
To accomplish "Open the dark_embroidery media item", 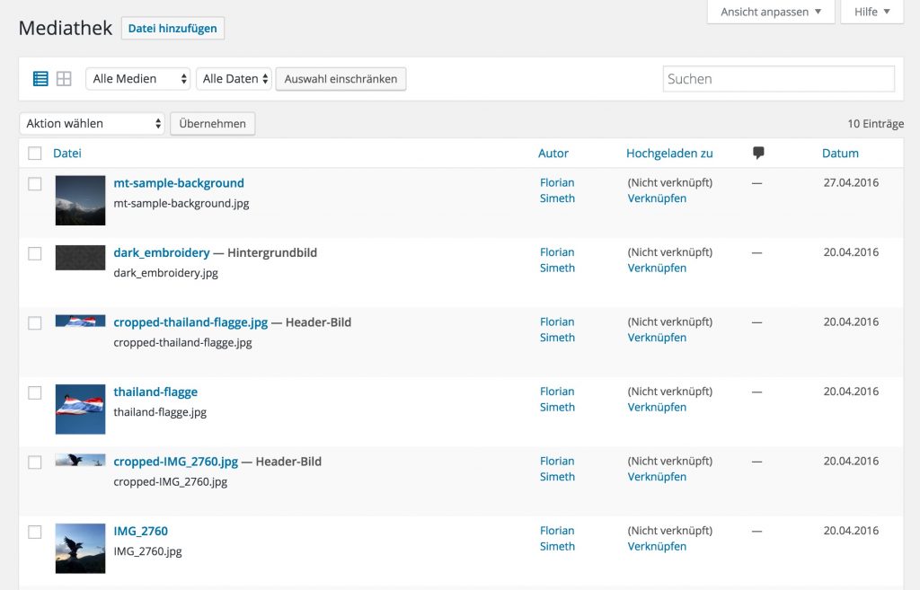I will [x=162, y=252].
